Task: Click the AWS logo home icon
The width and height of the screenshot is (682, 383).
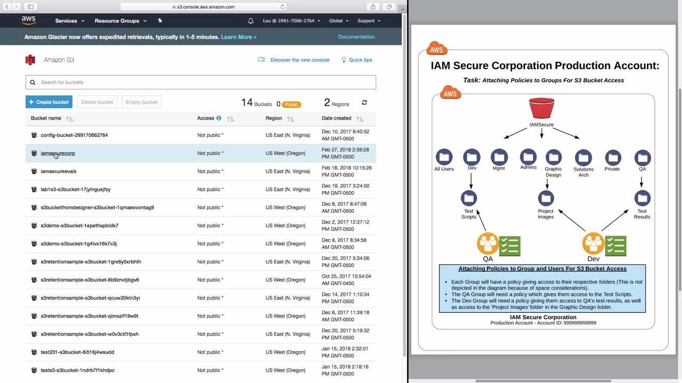Action: point(29,20)
